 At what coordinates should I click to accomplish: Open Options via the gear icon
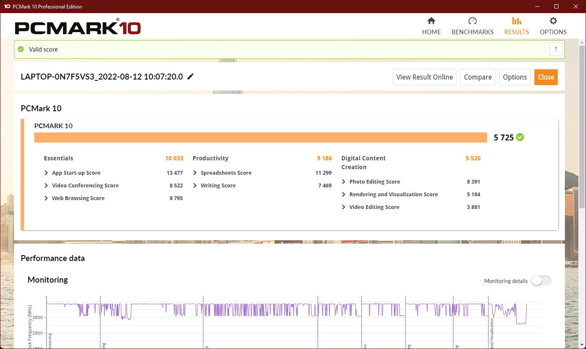coord(553,21)
